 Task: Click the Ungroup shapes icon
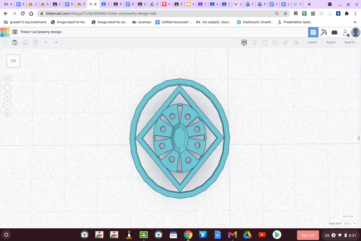276,42
